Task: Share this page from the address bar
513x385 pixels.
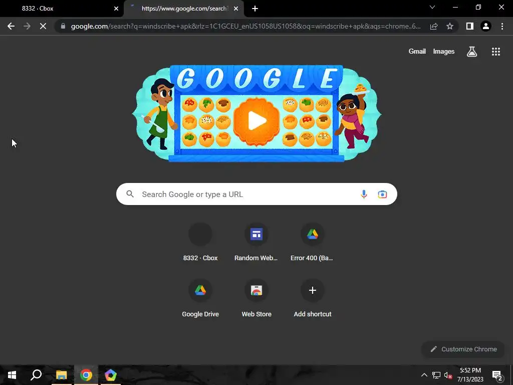Action: tap(434, 26)
